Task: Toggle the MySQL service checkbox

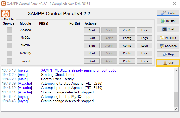Action: click(x=9, y=38)
